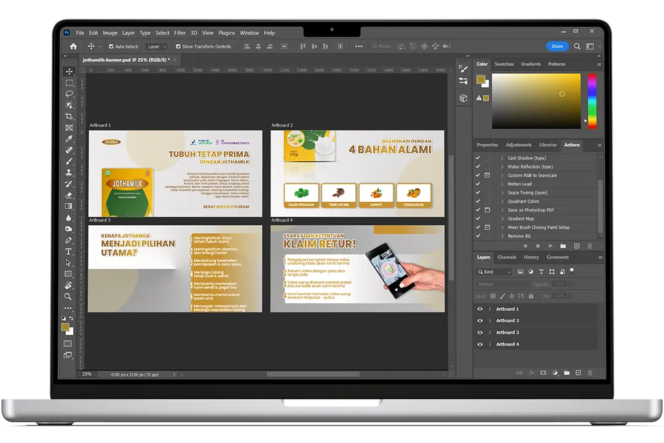
Task: Filter layers by type layers icon
Action: [x=540, y=271]
